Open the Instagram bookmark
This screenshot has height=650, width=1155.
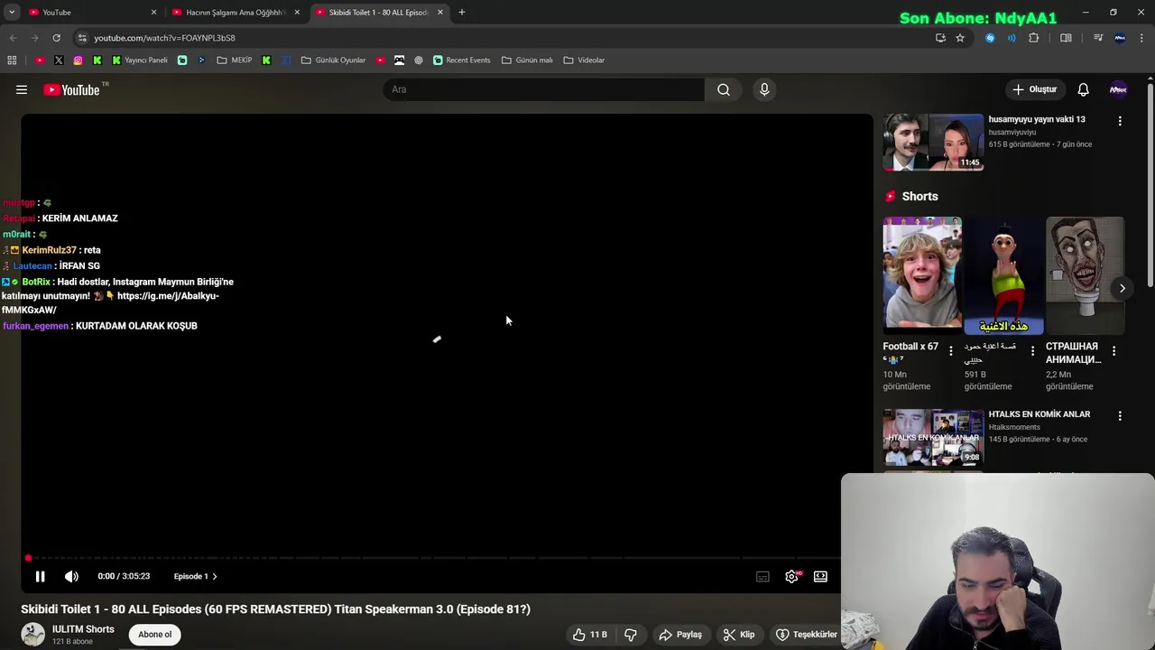79,60
